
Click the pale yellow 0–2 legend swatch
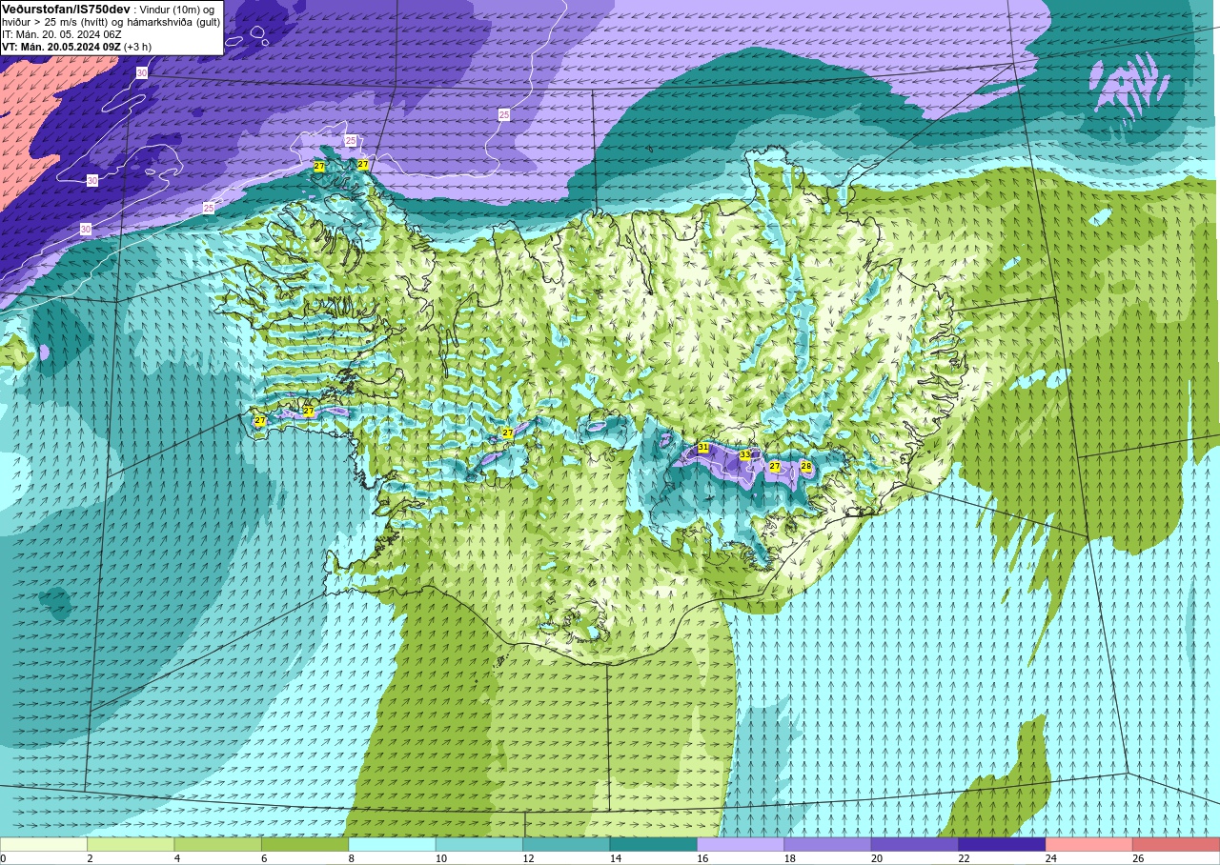click(x=44, y=844)
